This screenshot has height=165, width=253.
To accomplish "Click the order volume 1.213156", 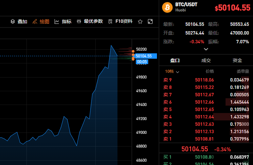I will coord(240,132).
